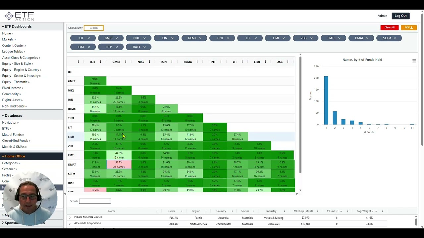Delete the ZSB chip using its x
The height and width of the screenshot is (238, 424).
(311, 38)
